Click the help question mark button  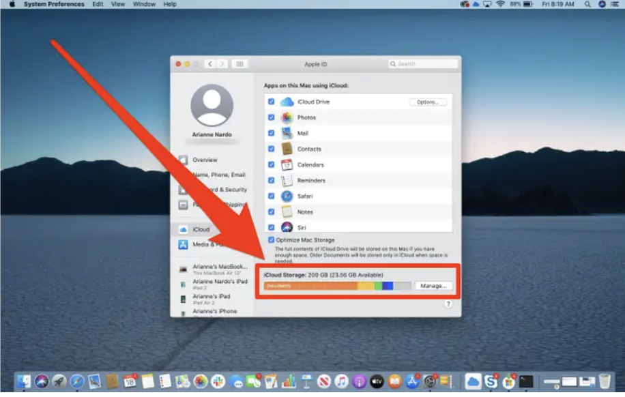[448, 304]
